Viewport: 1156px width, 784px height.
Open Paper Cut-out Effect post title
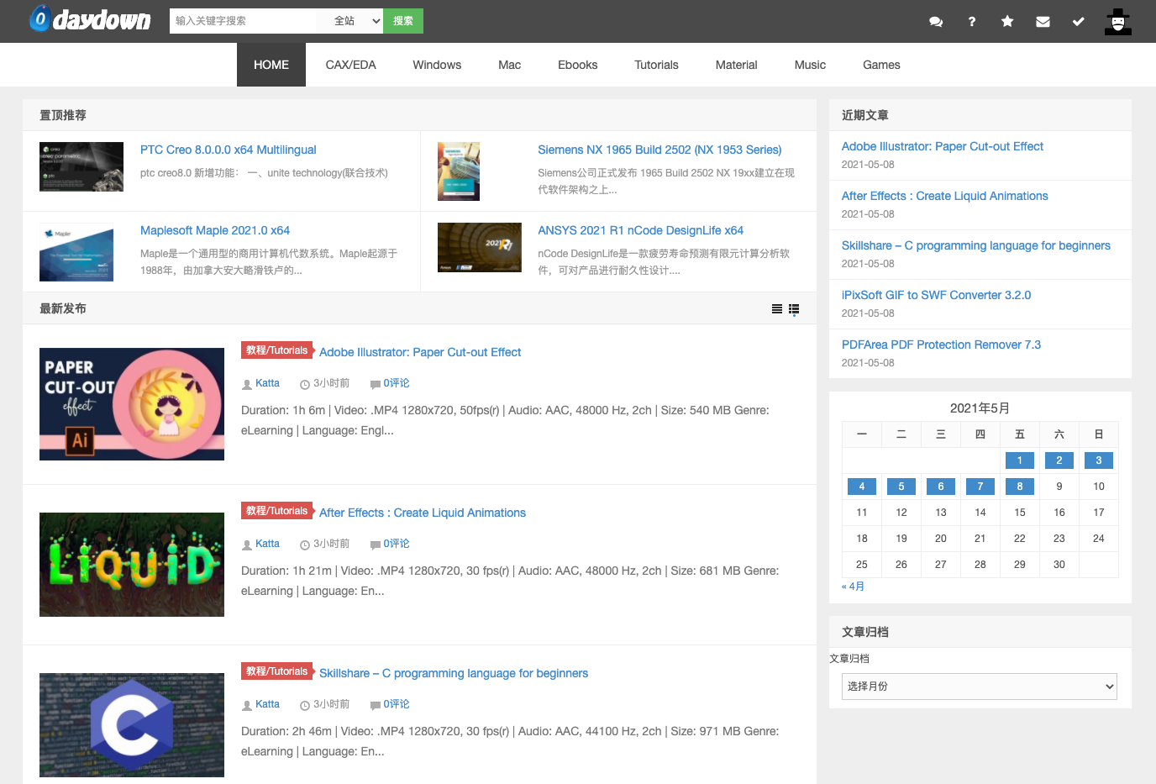[x=420, y=352]
